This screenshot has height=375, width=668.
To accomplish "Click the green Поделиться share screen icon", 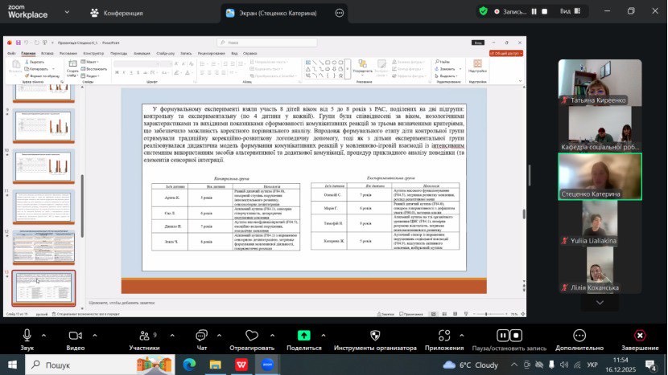I will tap(303, 336).
